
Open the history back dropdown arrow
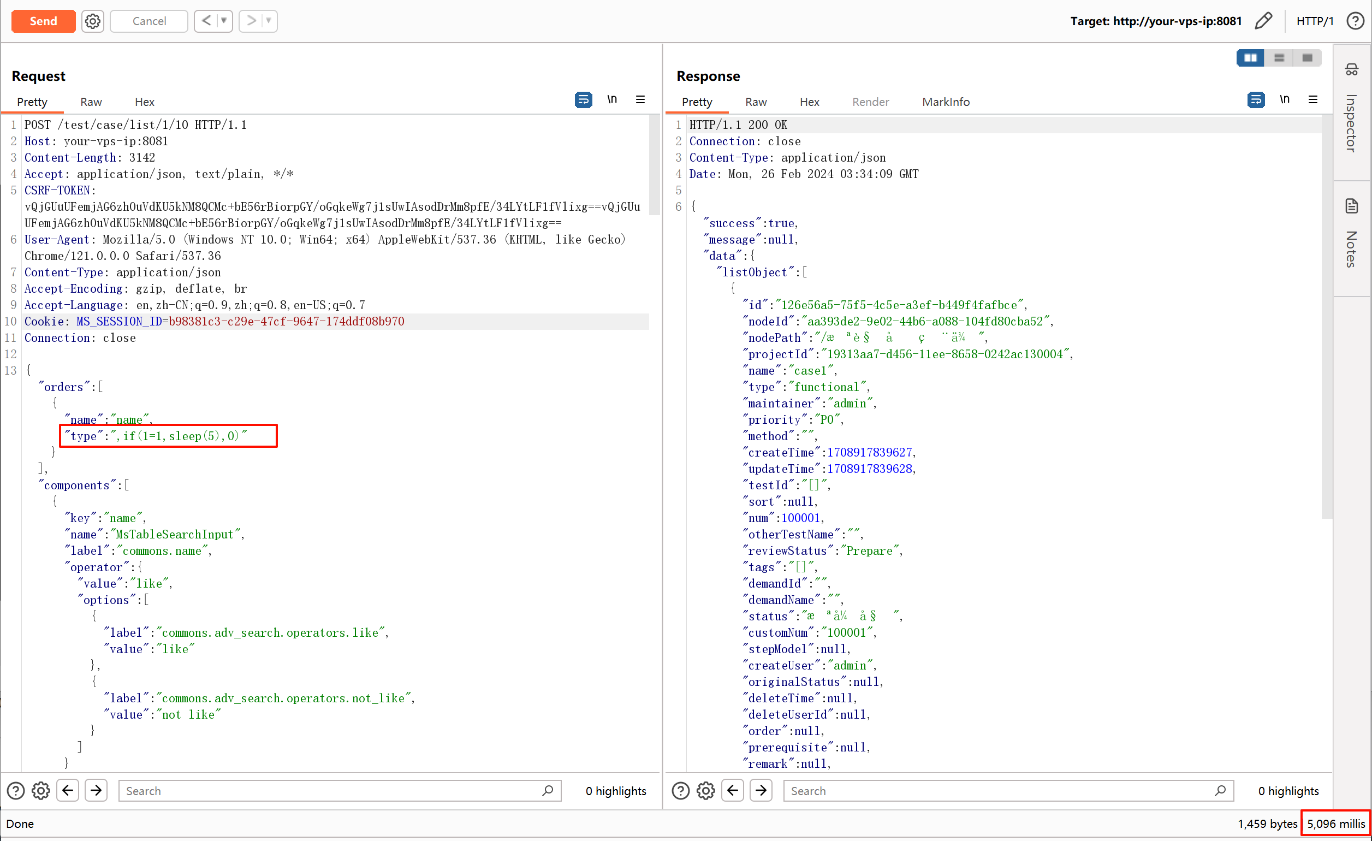(x=224, y=21)
